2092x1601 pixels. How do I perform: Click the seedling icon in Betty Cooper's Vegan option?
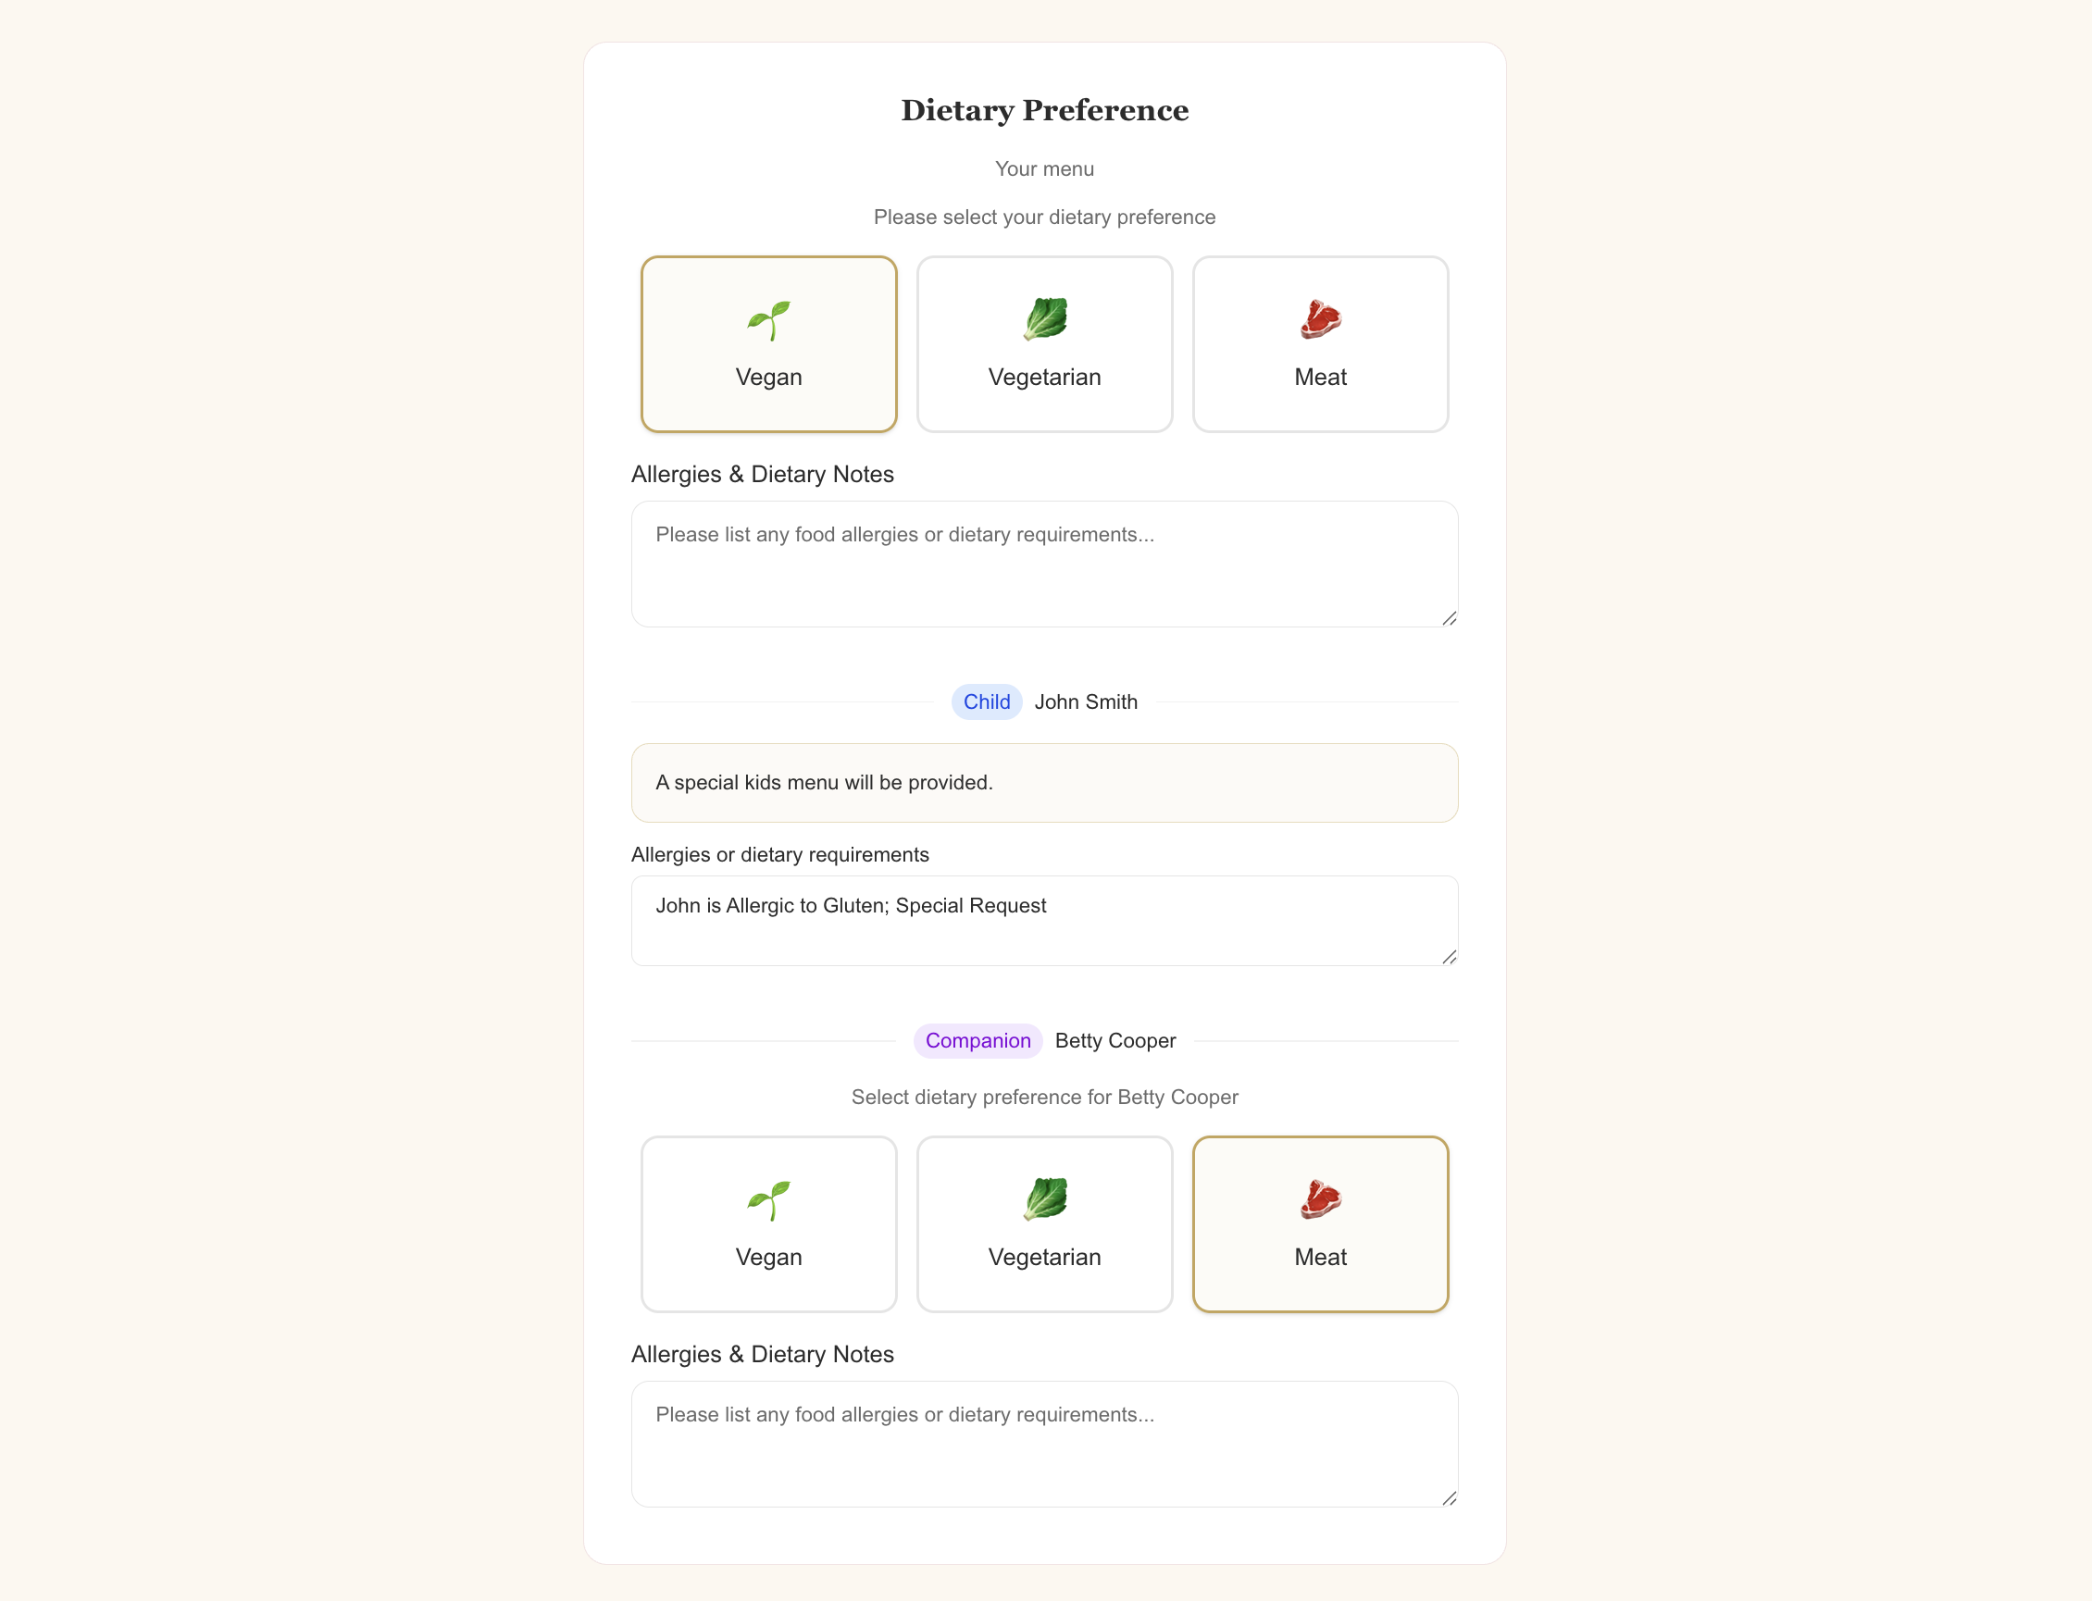tap(768, 1201)
